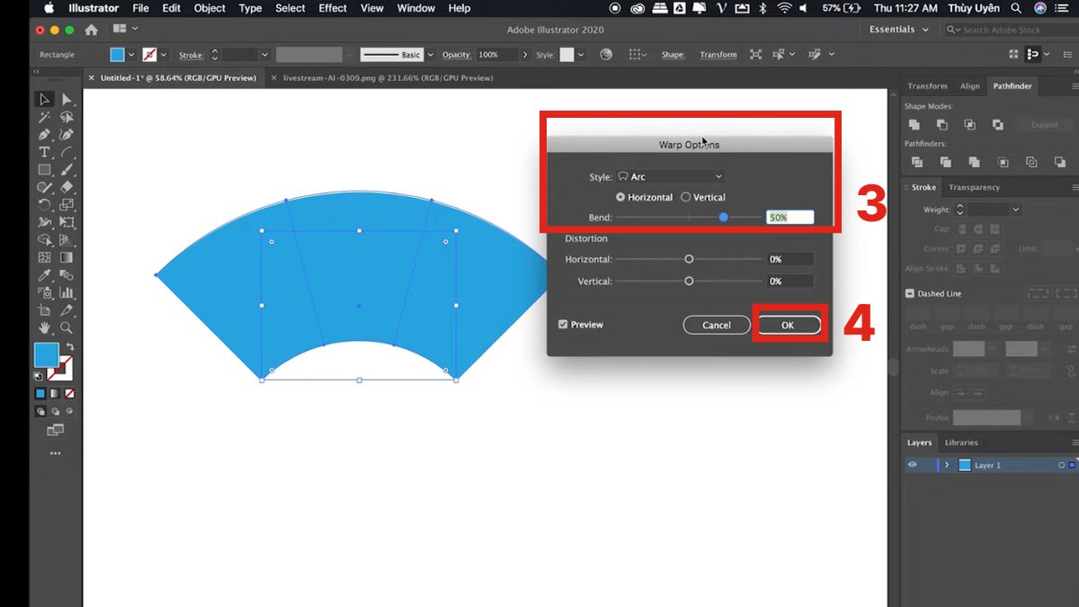Viewport: 1079px width, 607px height.
Task: Switch to livestream-AI-0309.png document tab
Action: coord(388,78)
